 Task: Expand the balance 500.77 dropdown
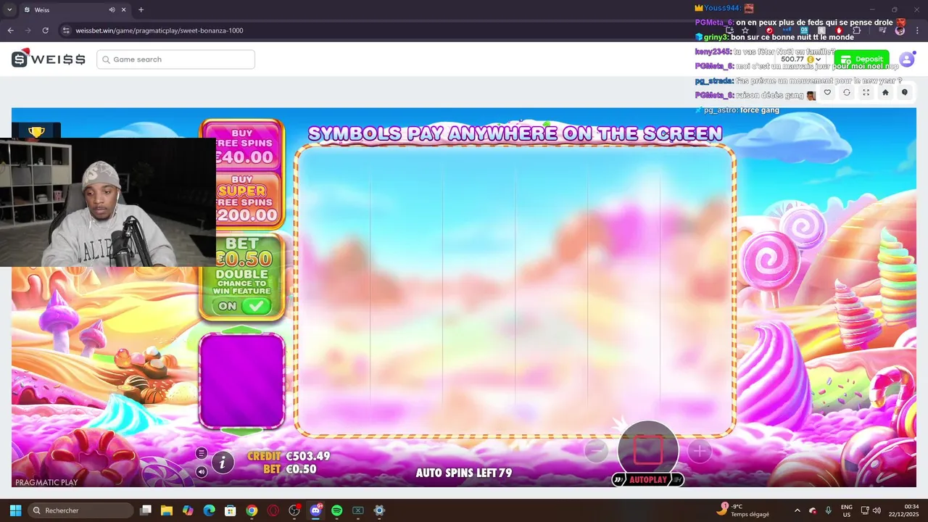tap(801, 59)
